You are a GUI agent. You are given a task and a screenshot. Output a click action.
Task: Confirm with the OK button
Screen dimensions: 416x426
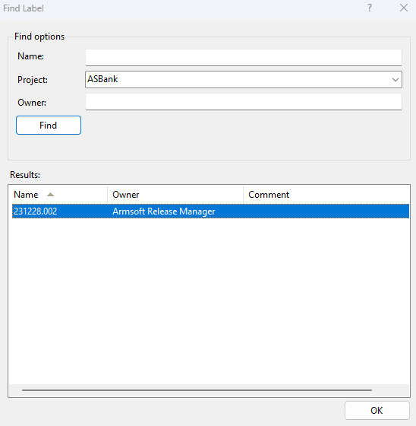[x=377, y=410]
